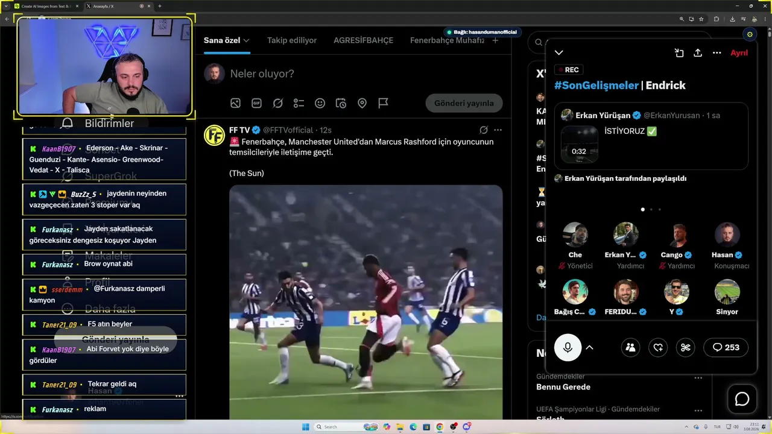The width and height of the screenshot is (772, 434).
Task: Click the Gönderi yayınla button in composer
Action: click(x=464, y=103)
